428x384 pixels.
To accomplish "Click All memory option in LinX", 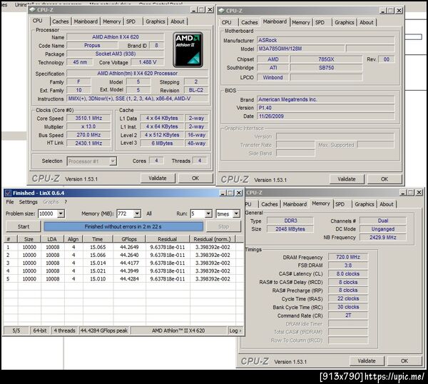I will (x=149, y=213).
